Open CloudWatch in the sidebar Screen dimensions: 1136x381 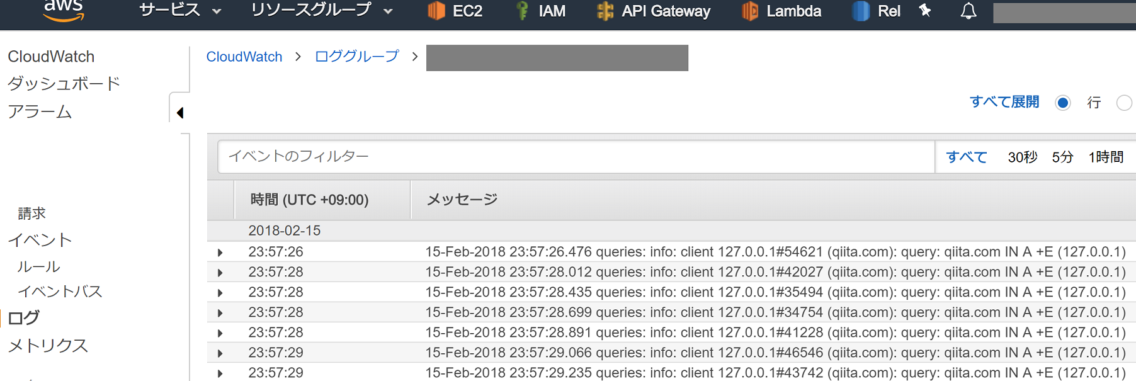click(51, 57)
